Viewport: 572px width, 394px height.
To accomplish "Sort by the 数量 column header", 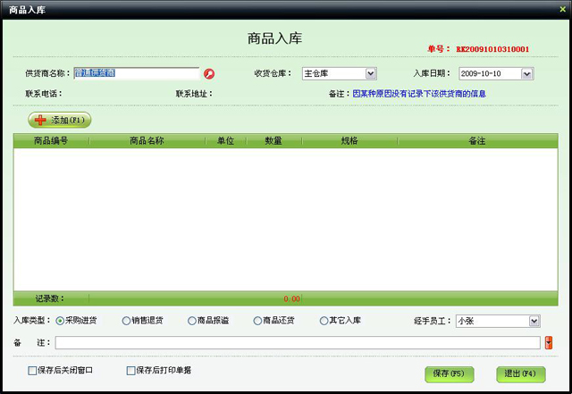I will coord(273,140).
